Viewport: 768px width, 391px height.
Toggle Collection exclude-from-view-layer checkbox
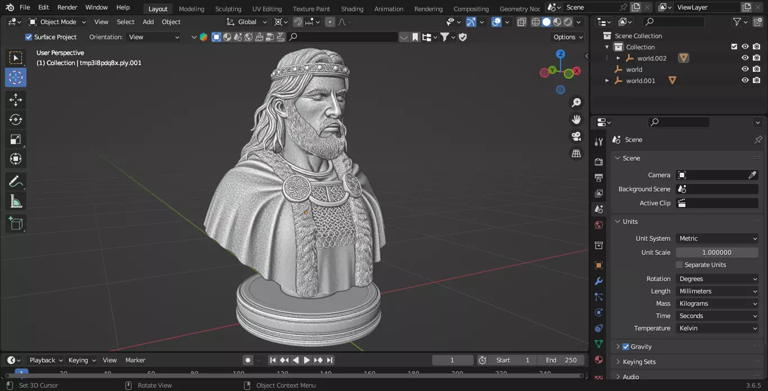coord(734,47)
